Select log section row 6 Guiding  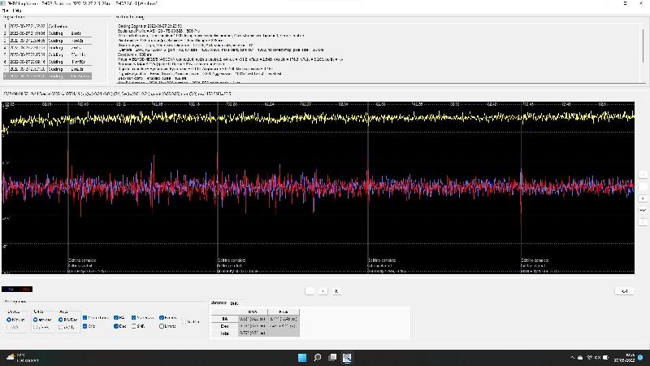click(x=48, y=62)
